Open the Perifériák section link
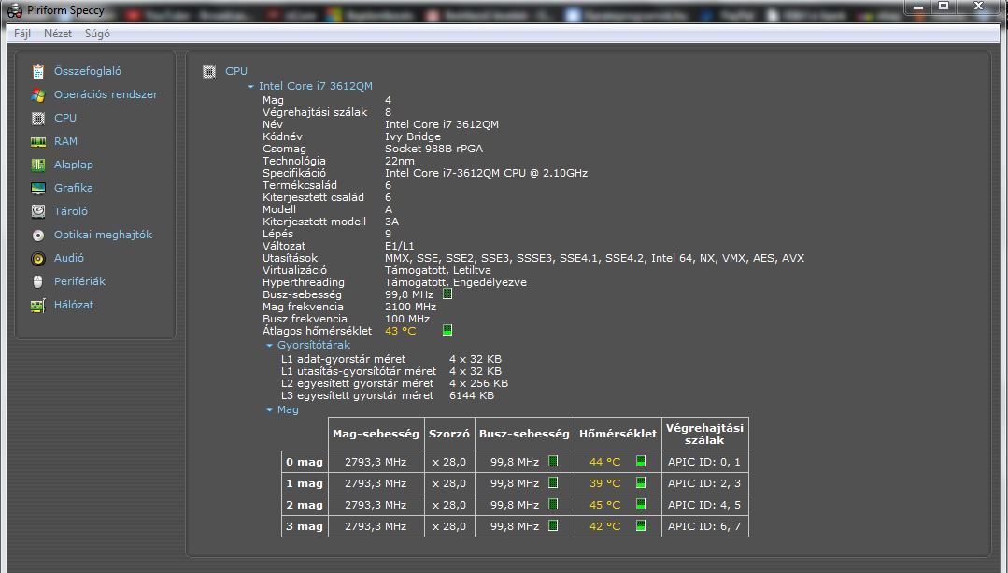 coord(79,281)
